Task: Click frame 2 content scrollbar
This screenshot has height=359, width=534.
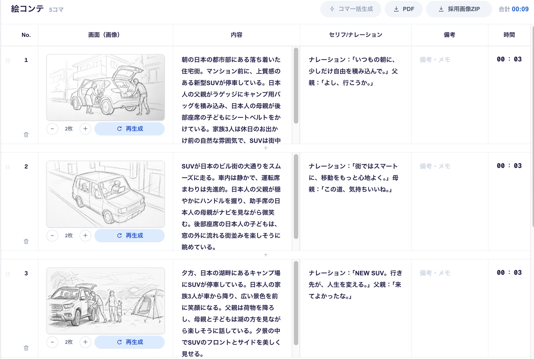Action: click(x=296, y=197)
